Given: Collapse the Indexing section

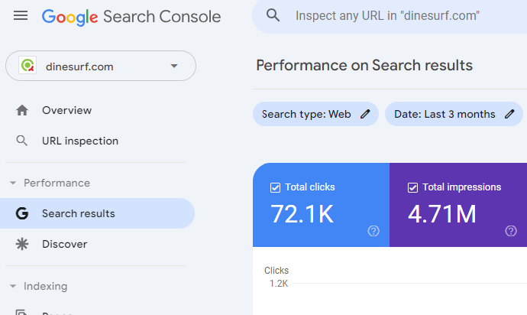Looking at the screenshot, I should (x=13, y=287).
